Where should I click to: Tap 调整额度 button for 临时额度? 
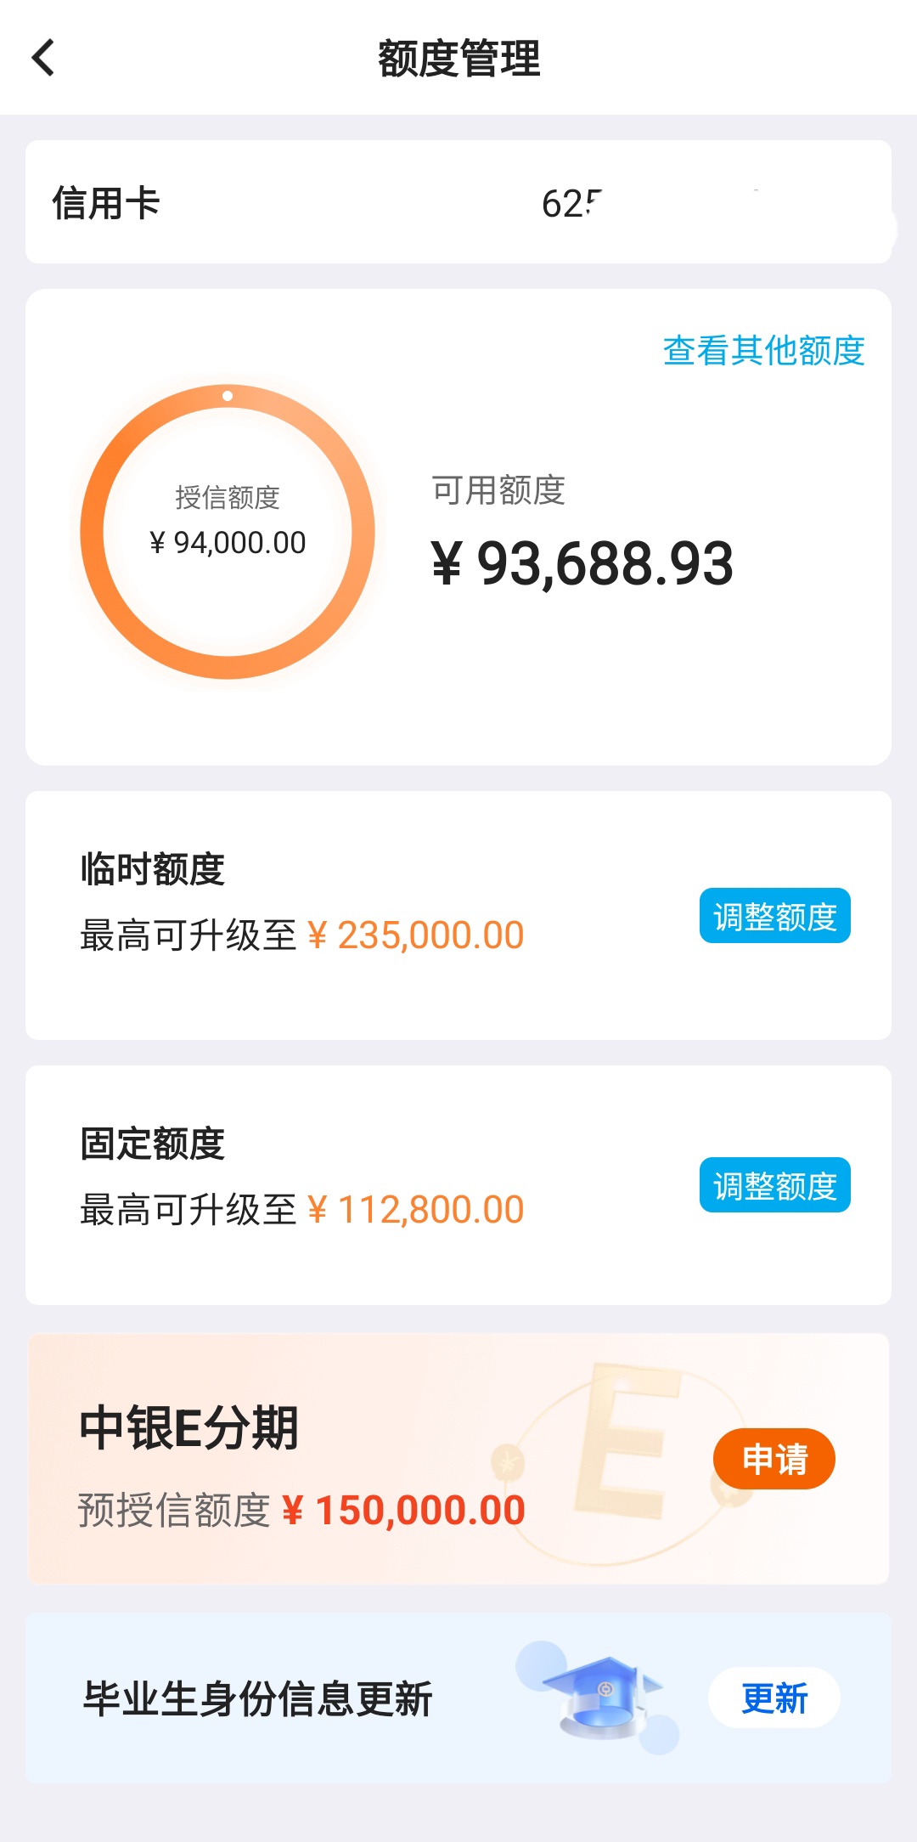point(774,916)
